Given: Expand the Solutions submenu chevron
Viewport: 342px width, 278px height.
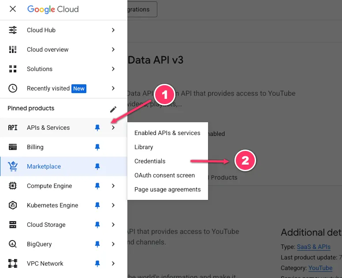Looking at the screenshot, I should (x=113, y=69).
